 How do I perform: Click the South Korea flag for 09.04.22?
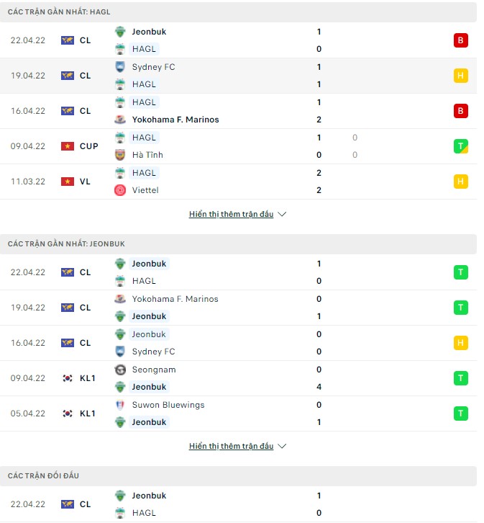pos(68,378)
